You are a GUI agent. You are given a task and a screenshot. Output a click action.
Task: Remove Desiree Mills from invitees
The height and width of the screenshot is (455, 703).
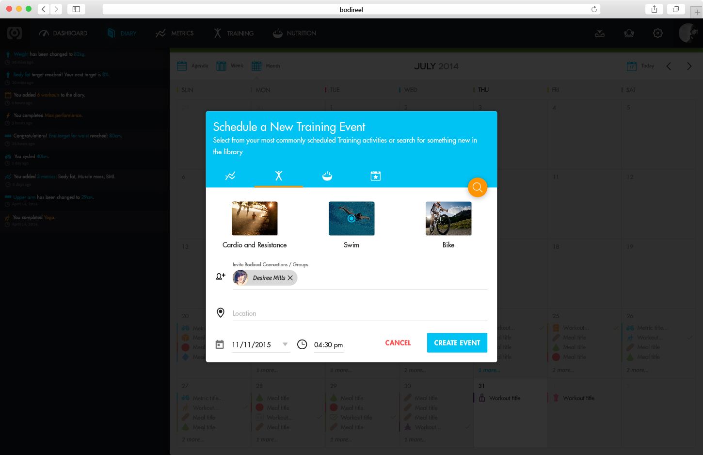point(290,278)
